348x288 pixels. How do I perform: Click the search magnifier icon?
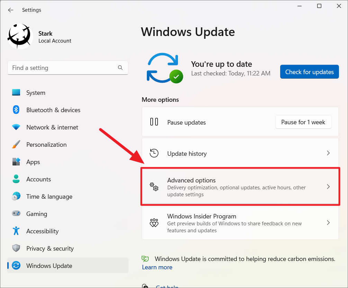(120, 68)
